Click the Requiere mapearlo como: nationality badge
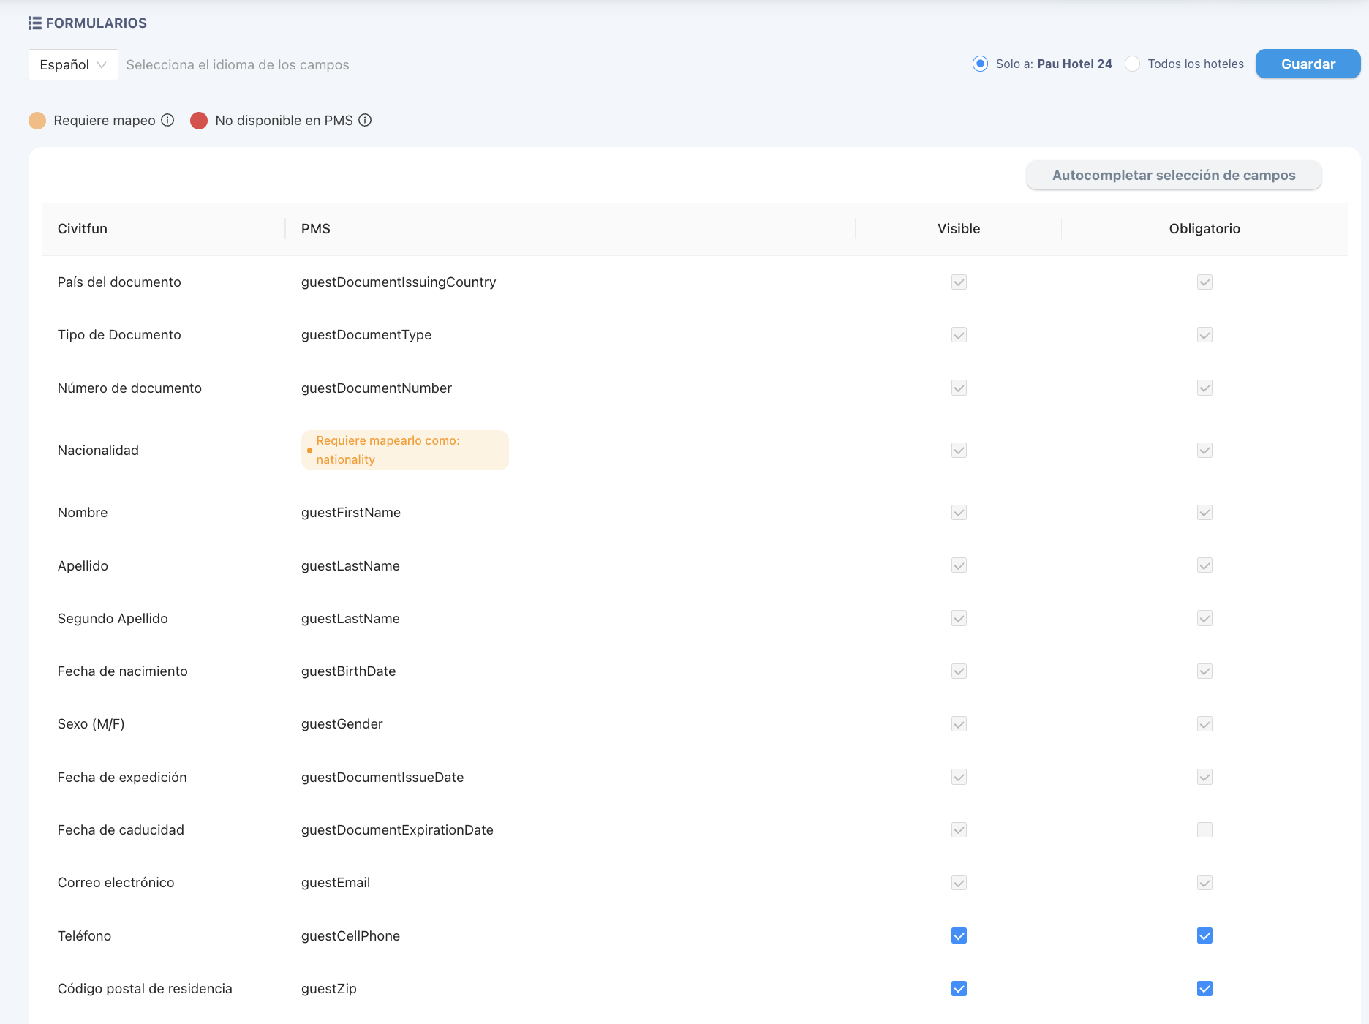The image size is (1369, 1024). pos(404,450)
